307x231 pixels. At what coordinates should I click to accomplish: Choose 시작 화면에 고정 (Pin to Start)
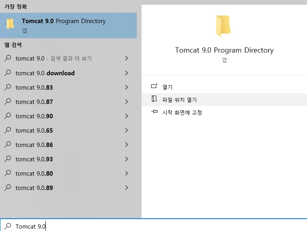[x=224, y=112]
